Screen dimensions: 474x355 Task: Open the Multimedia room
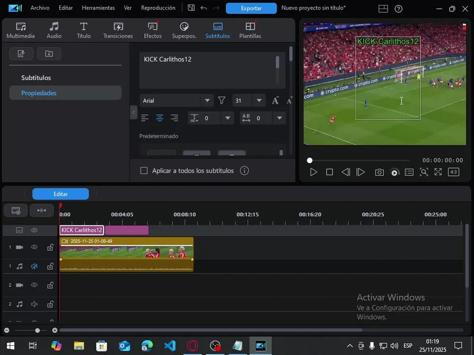point(21,31)
